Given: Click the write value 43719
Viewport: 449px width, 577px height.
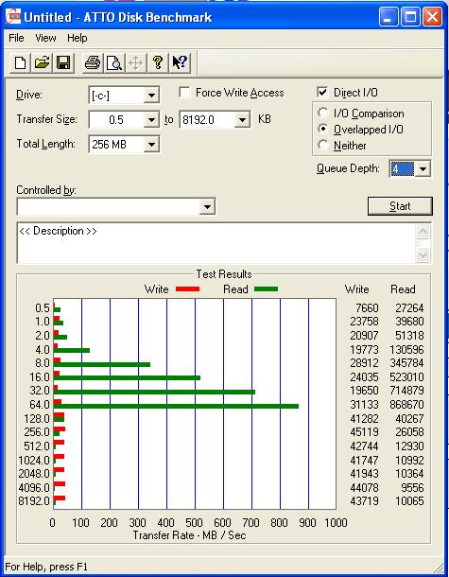Looking at the screenshot, I should pos(364,501).
